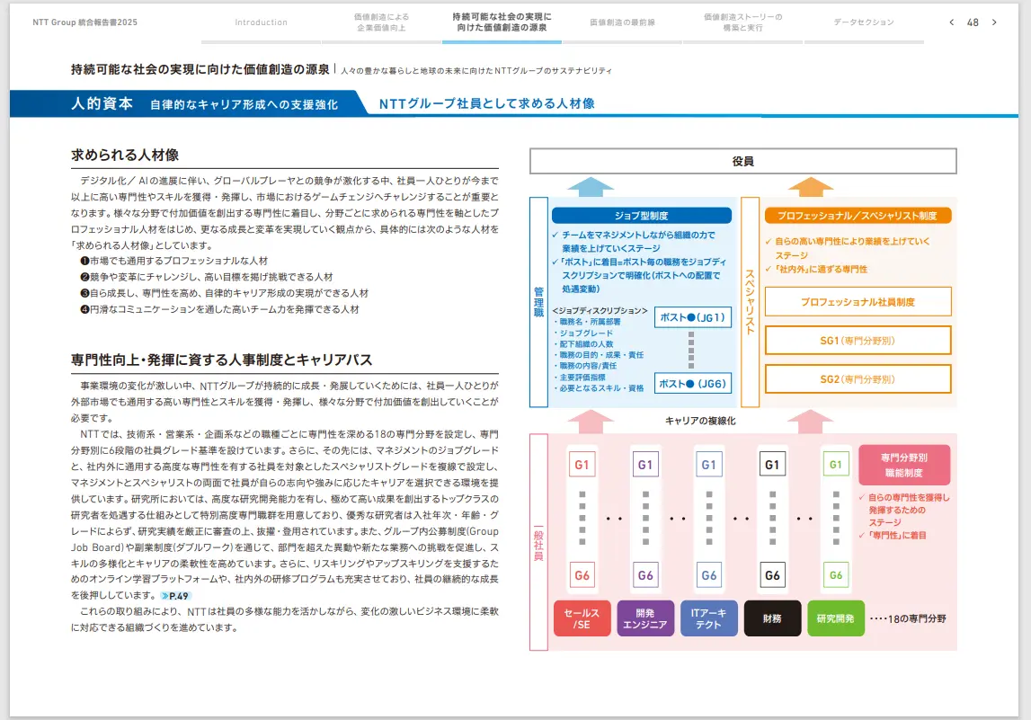Click the セールス/SE category chip
Viewport: 1031px width, 720px height.
[581, 618]
